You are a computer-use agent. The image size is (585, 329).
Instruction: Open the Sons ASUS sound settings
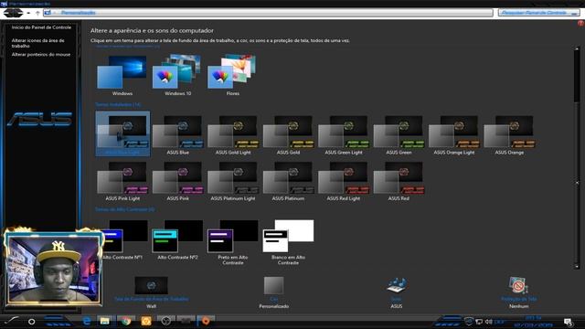(x=396, y=292)
